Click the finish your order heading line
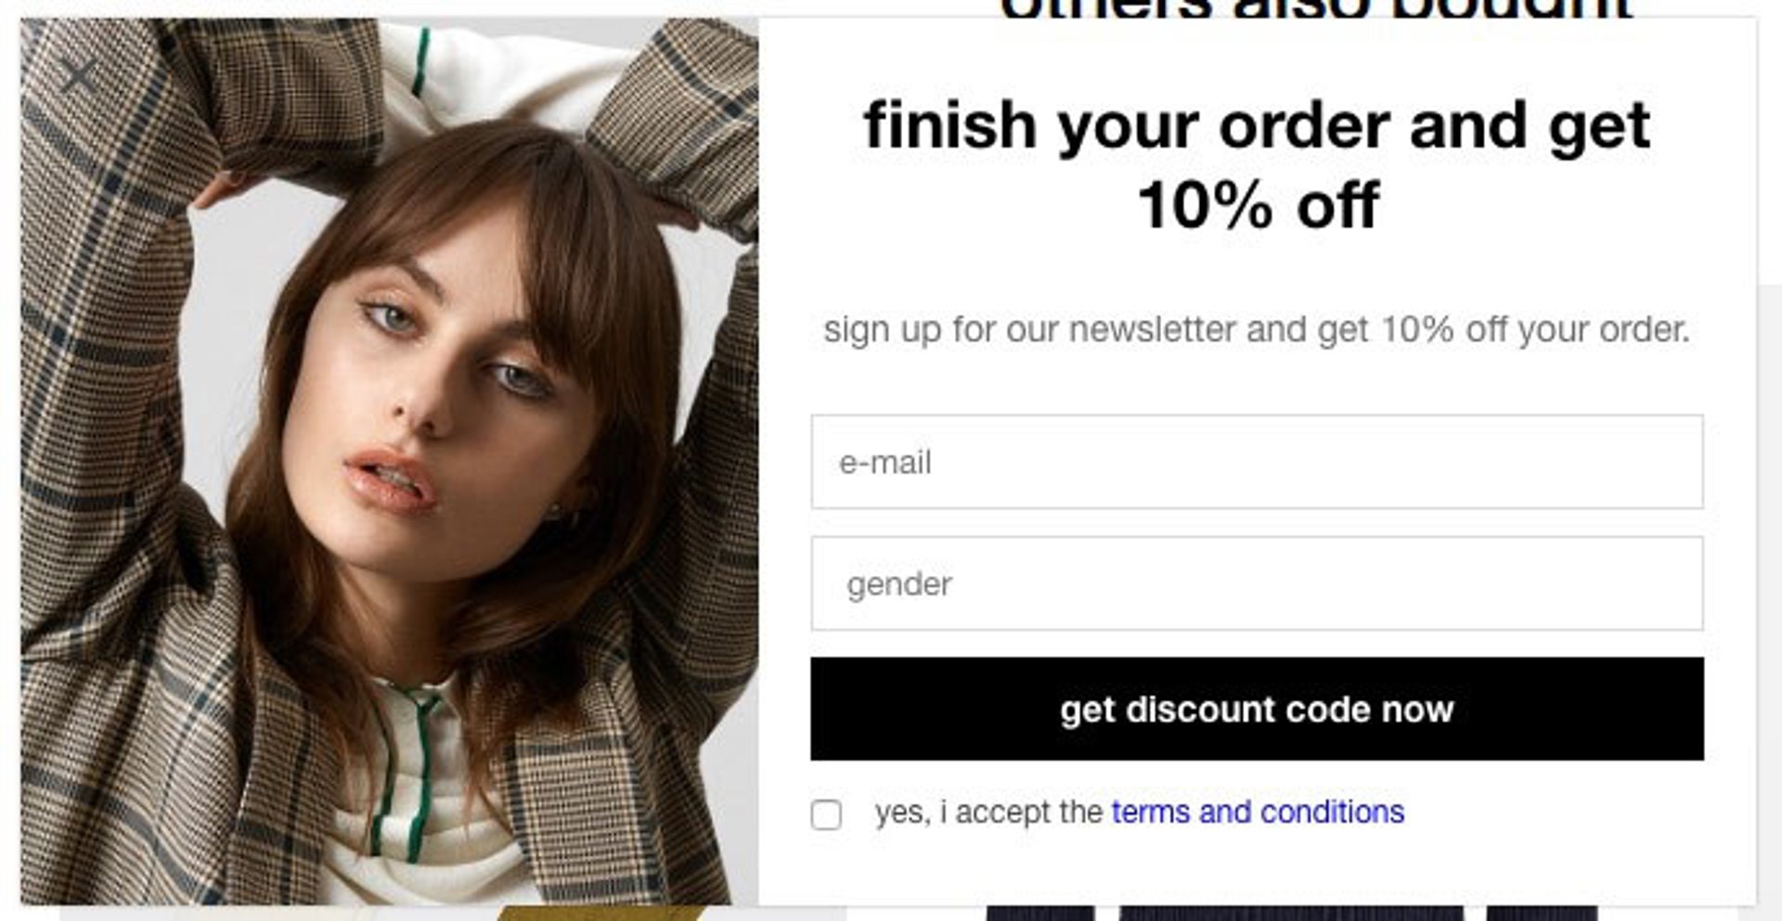The image size is (1782, 921). click(x=1257, y=126)
